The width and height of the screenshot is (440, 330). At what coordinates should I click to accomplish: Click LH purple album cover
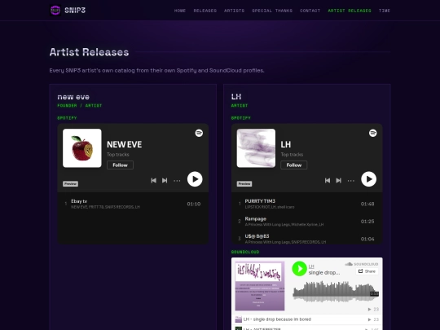pos(256,148)
